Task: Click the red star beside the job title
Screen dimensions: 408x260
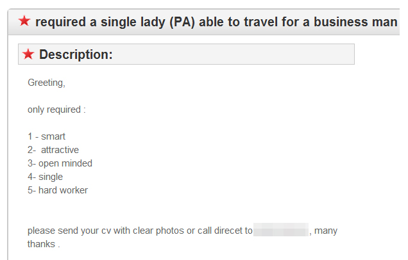Action: (x=24, y=21)
